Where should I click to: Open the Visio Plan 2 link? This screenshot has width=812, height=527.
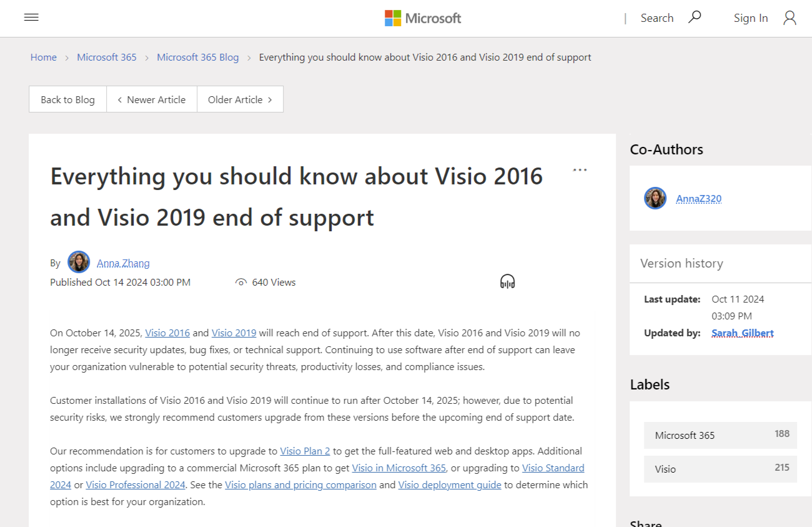coord(305,451)
